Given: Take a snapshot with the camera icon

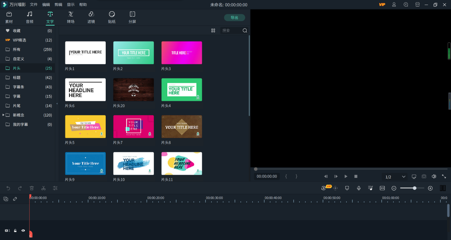Looking at the screenshot, I should click(x=424, y=176).
